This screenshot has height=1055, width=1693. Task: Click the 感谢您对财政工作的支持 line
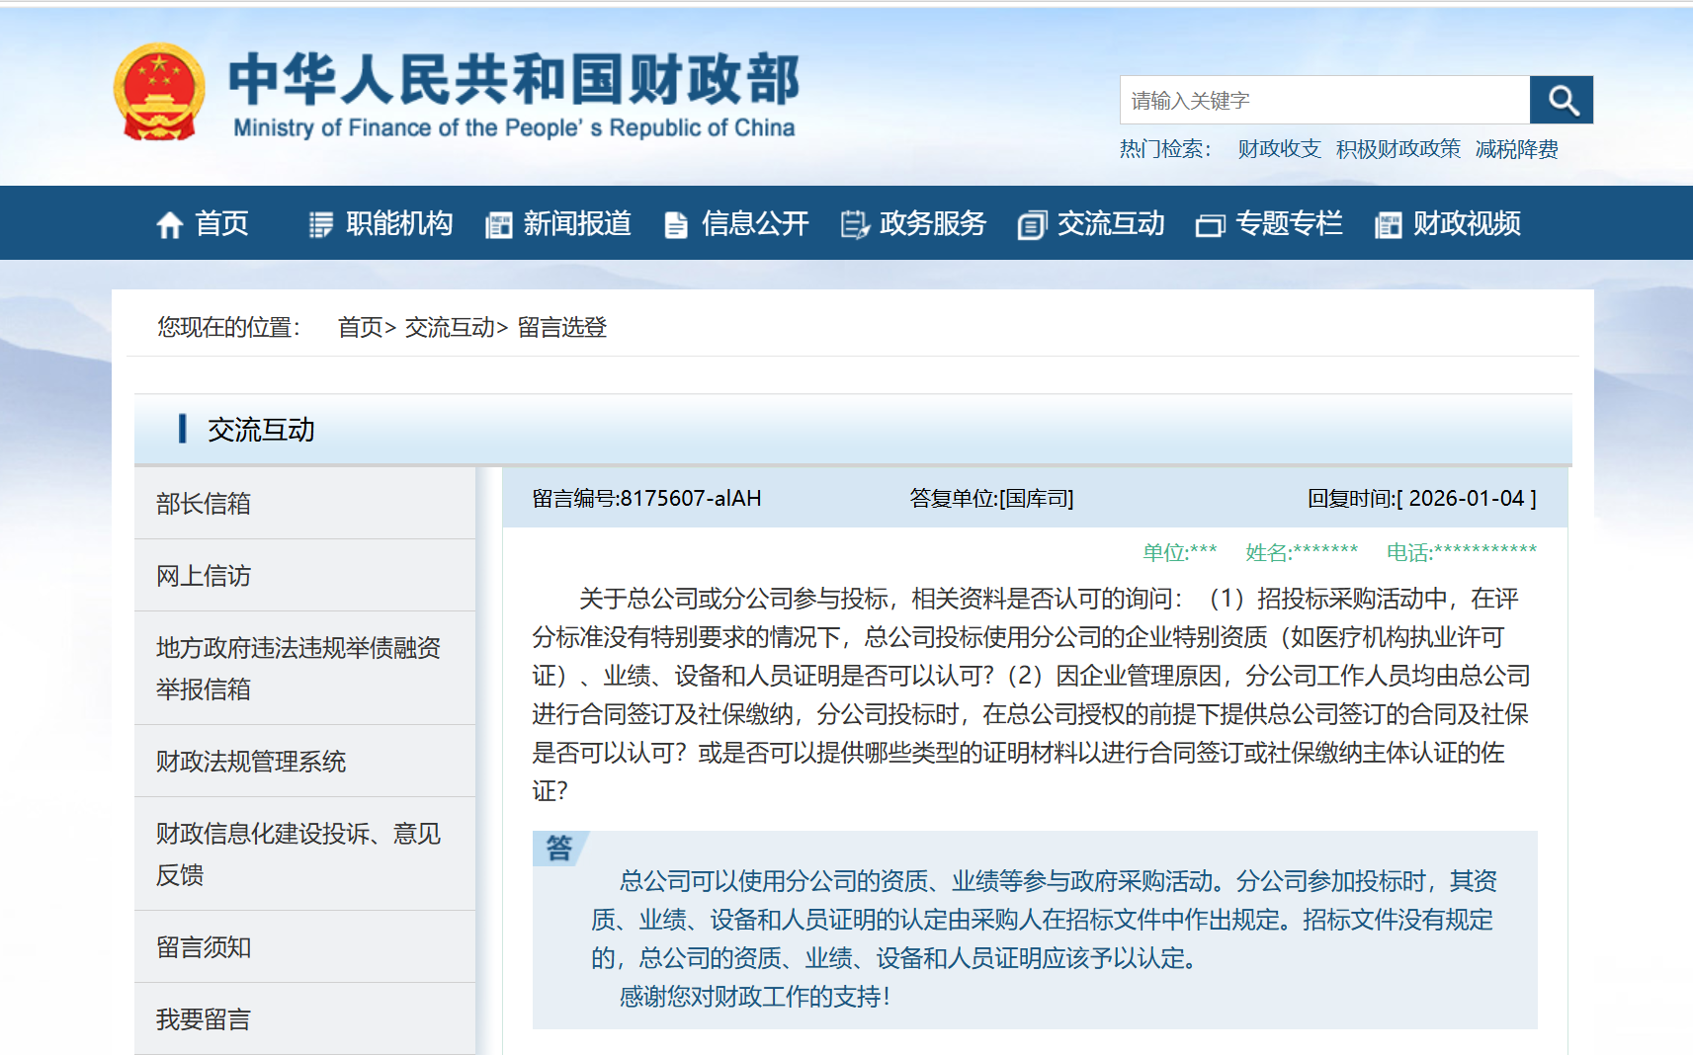click(755, 997)
